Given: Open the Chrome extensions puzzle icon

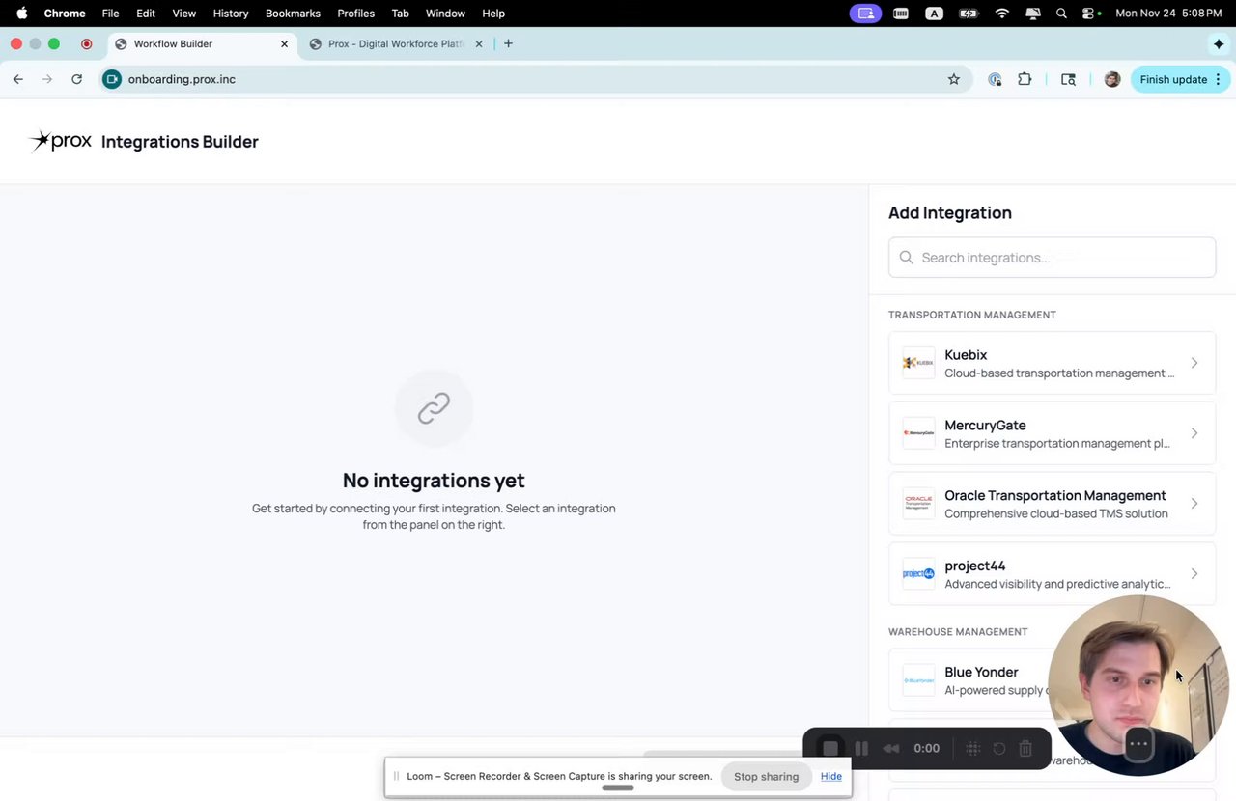Looking at the screenshot, I should click(x=1025, y=79).
